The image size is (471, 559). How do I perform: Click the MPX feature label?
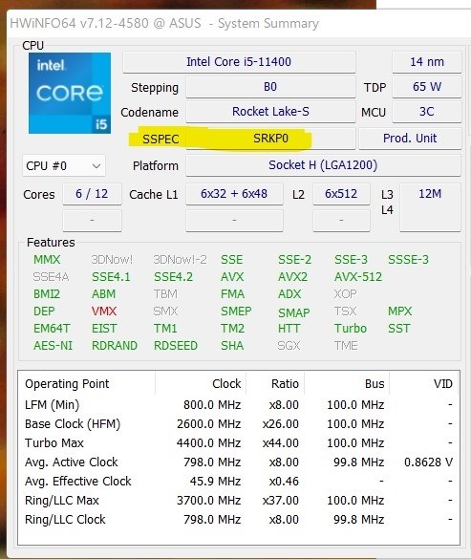point(399,312)
